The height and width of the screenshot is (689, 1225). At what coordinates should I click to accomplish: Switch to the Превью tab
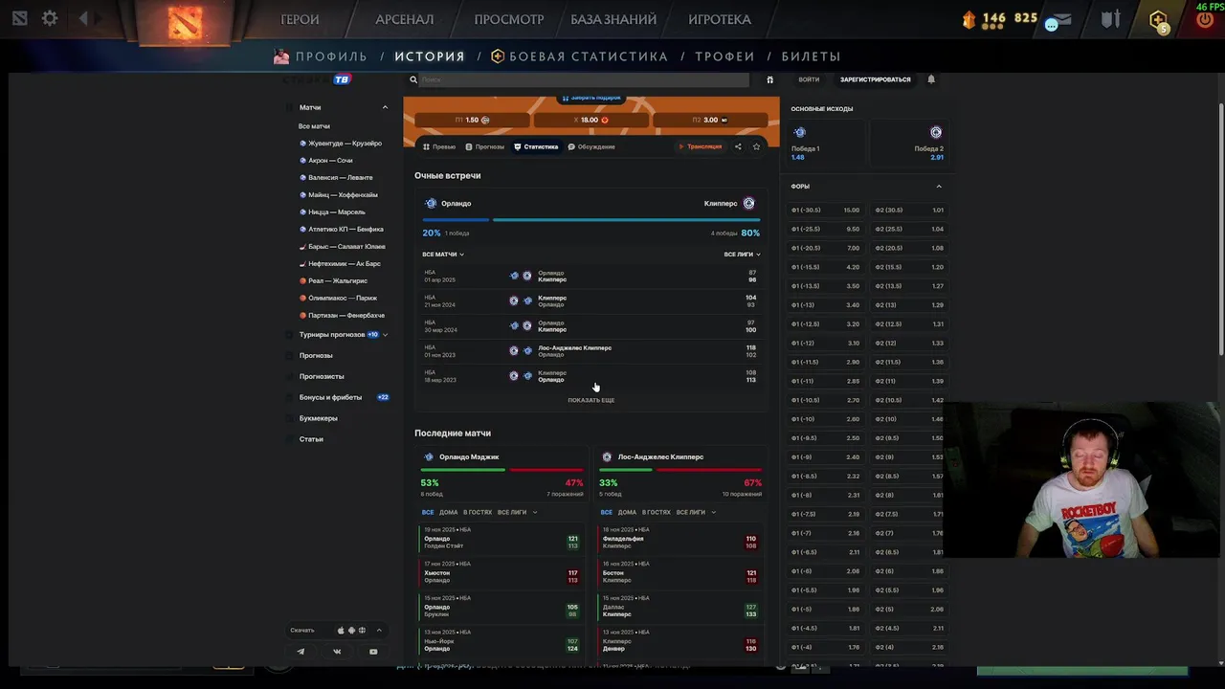(x=439, y=146)
